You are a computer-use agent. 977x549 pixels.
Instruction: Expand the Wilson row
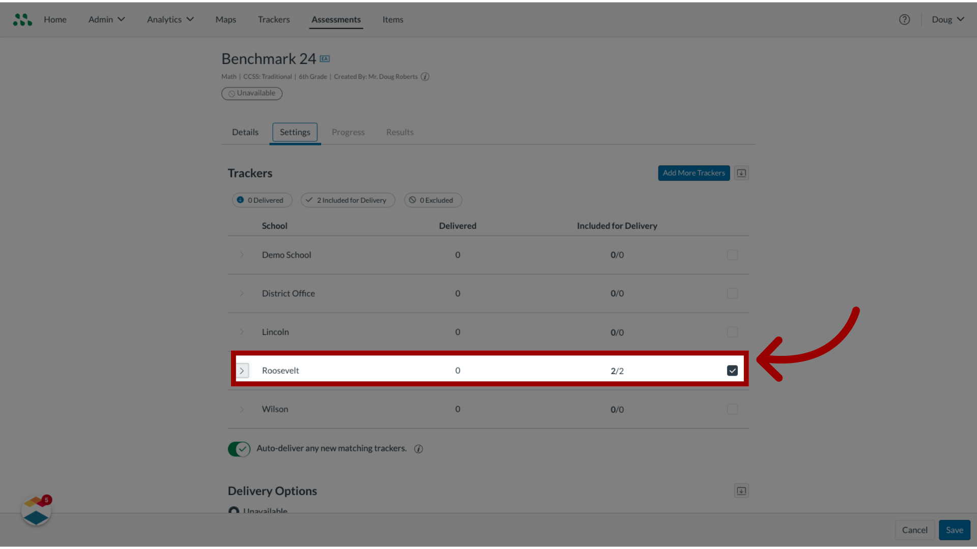tap(242, 409)
